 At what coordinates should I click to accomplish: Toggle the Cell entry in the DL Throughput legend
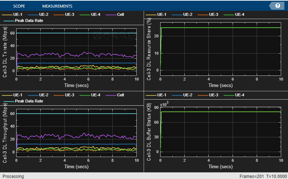pos(120,95)
